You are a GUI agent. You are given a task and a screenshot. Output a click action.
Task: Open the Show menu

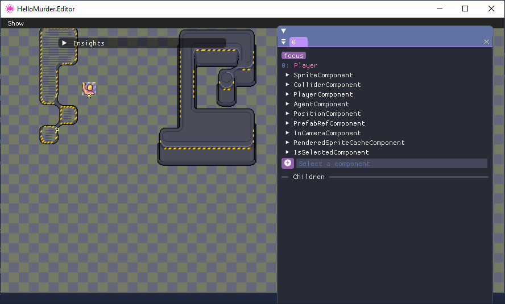pos(16,23)
